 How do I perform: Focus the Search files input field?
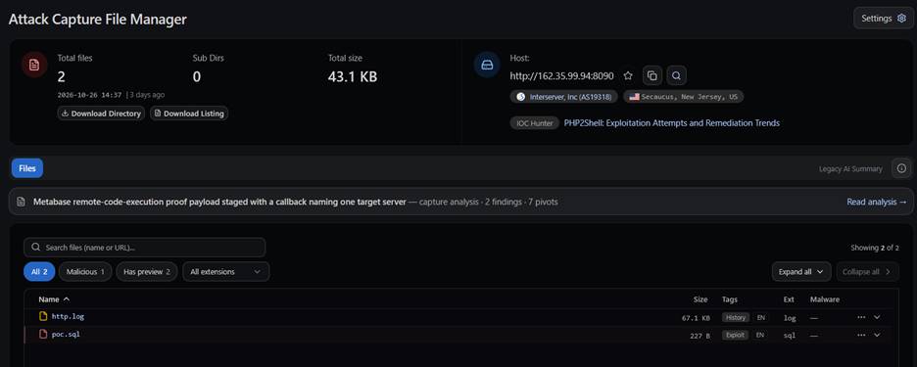(144, 248)
